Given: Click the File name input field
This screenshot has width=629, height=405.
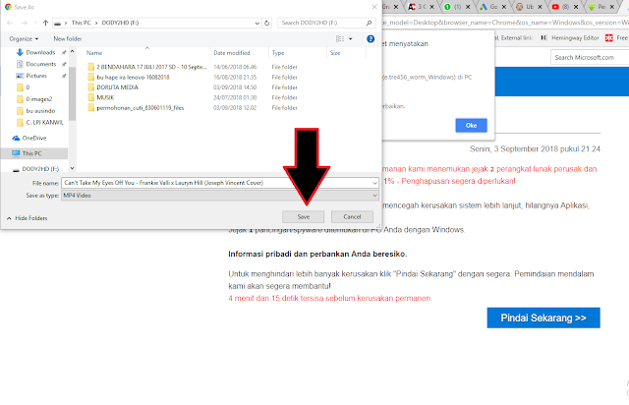Looking at the screenshot, I should tap(216, 183).
